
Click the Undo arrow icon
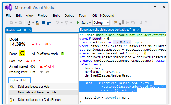(57, 23)
